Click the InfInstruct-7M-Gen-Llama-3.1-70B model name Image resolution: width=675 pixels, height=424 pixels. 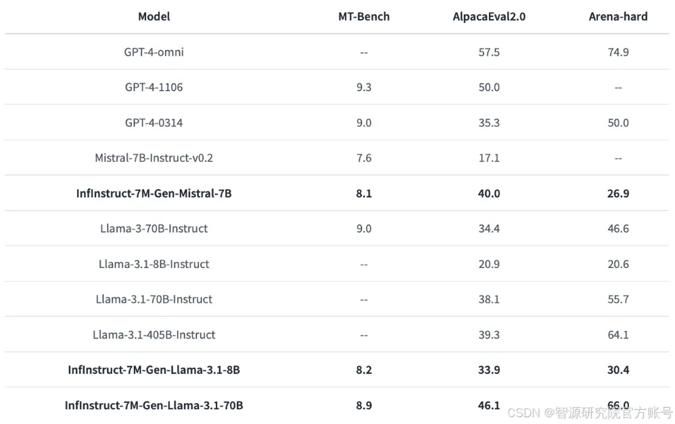point(154,405)
